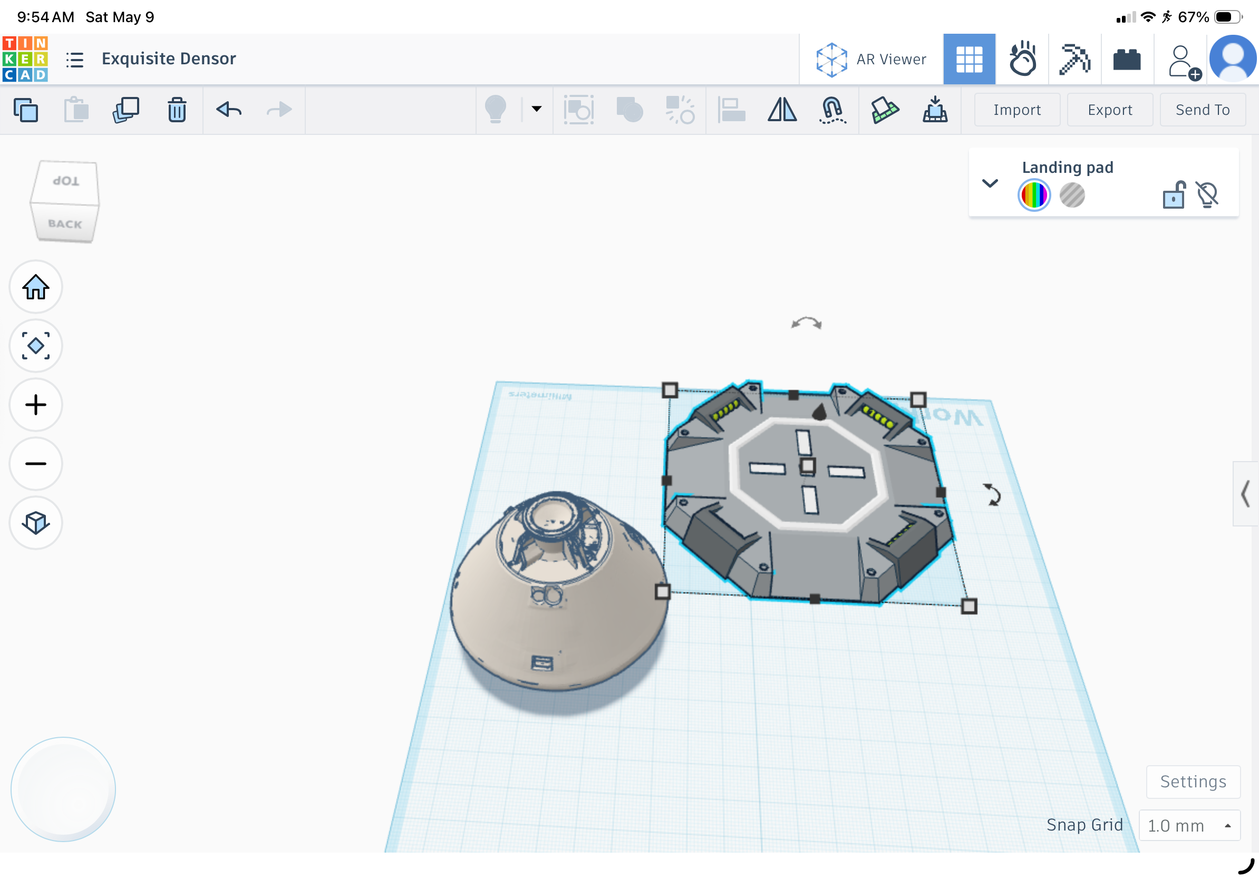Paste from the clipboard

click(x=76, y=110)
